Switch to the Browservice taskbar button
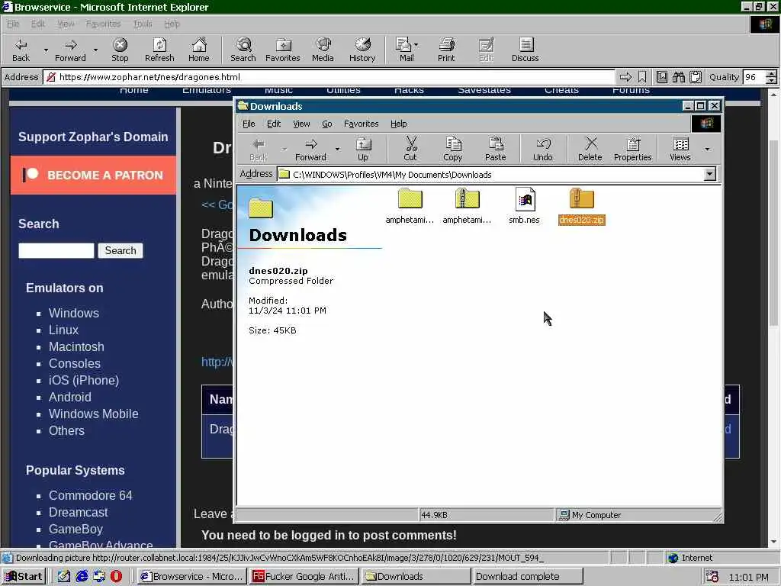 point(191,576)
